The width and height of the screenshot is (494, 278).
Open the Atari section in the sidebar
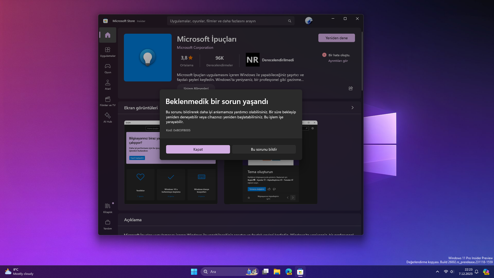[108, 85]
